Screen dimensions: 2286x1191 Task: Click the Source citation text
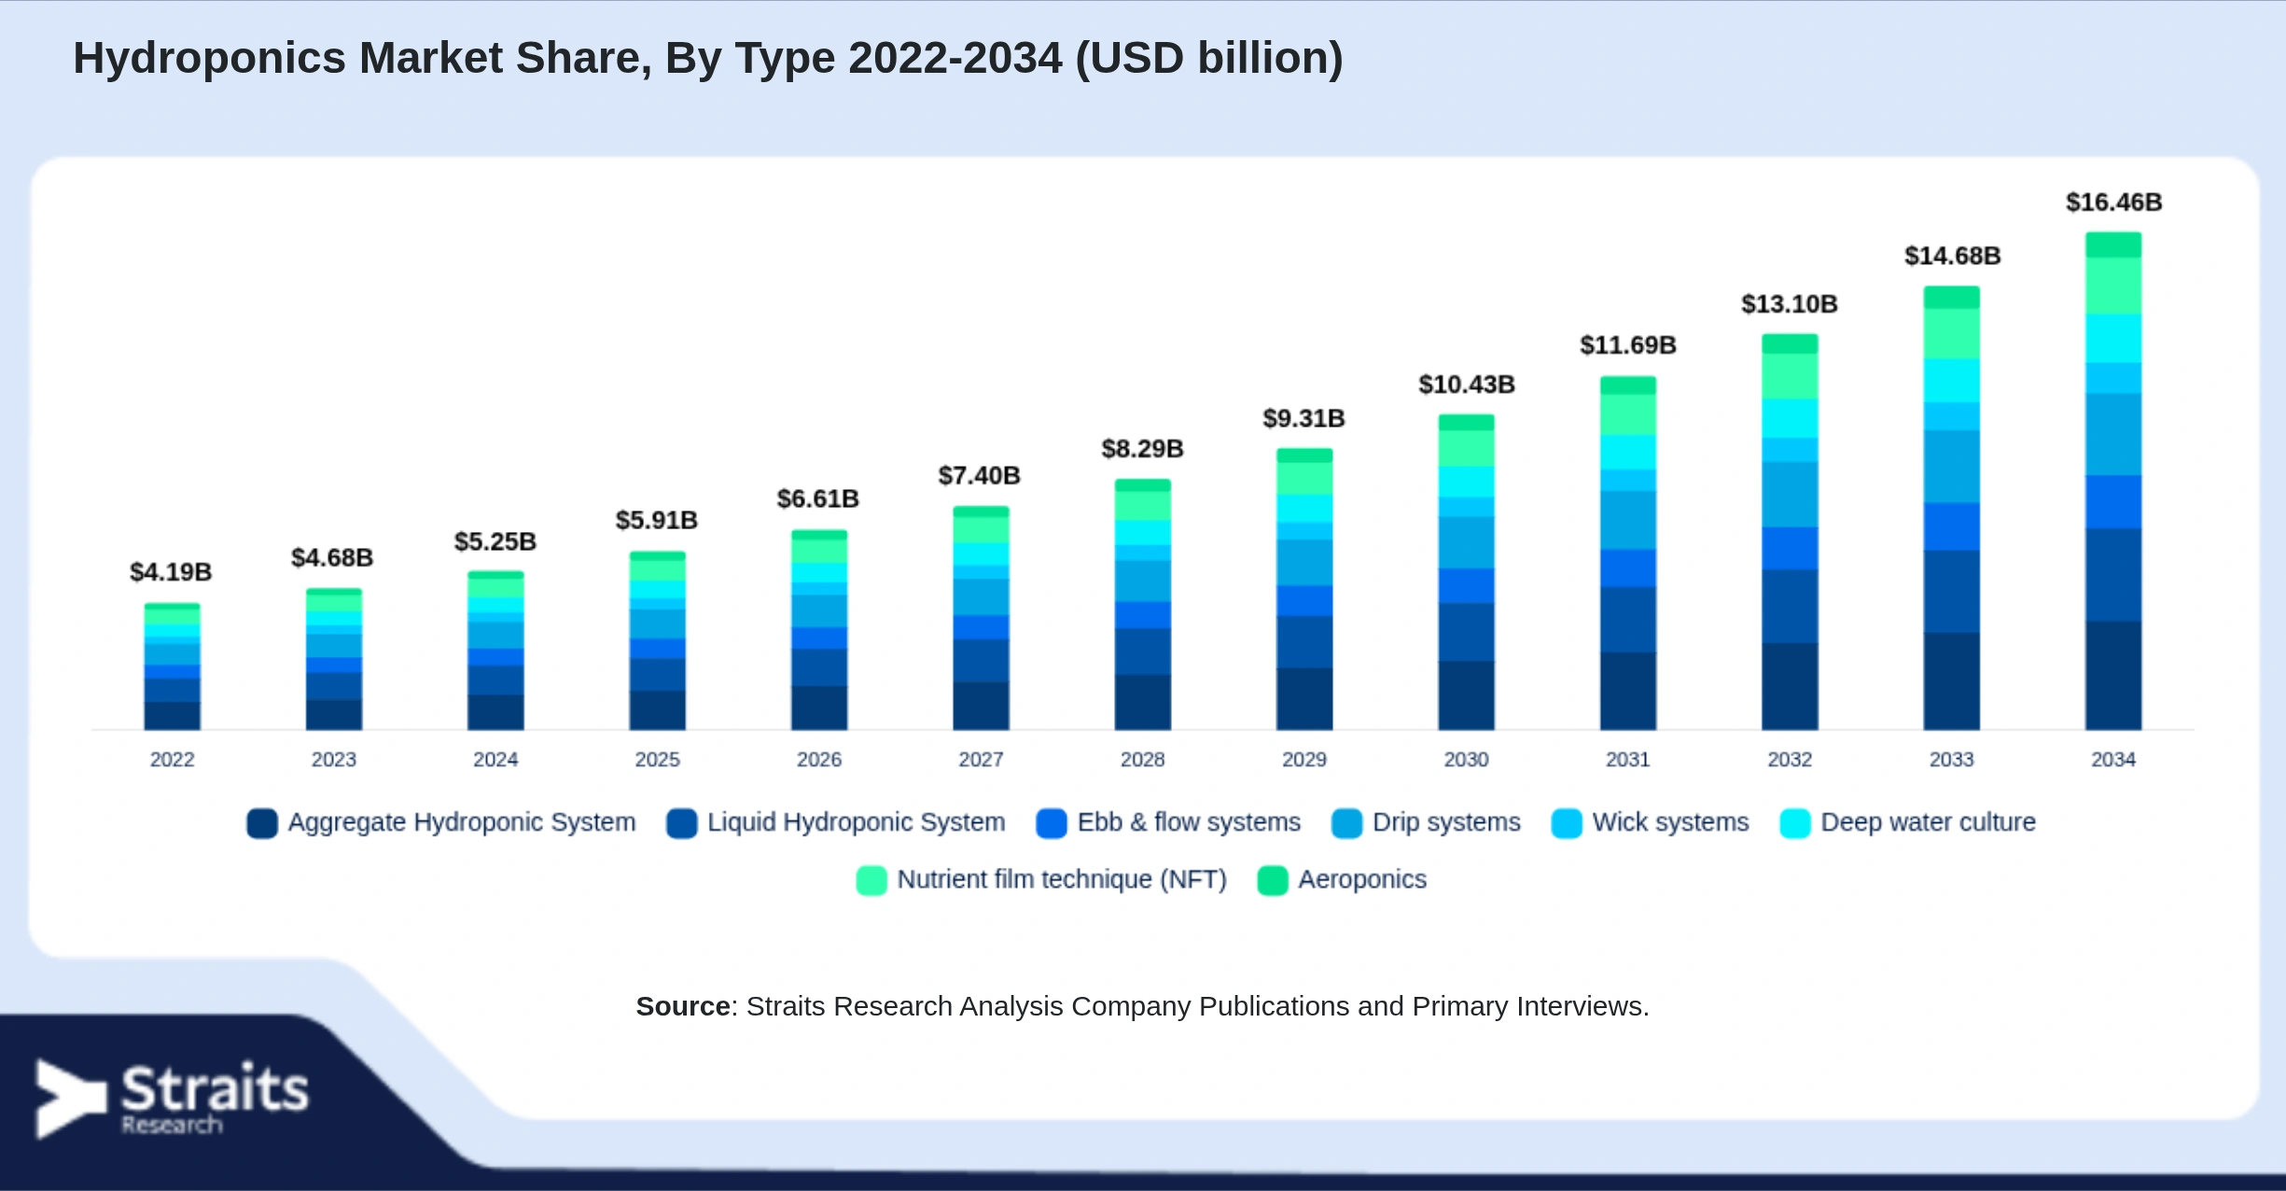point(1143,1006)
